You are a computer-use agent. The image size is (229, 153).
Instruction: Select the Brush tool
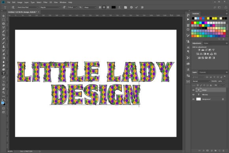click(4, 43)
